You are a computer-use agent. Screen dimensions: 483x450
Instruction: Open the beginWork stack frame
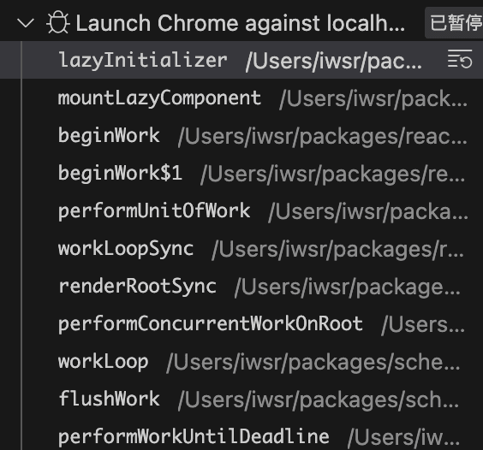tap(241, 136)
